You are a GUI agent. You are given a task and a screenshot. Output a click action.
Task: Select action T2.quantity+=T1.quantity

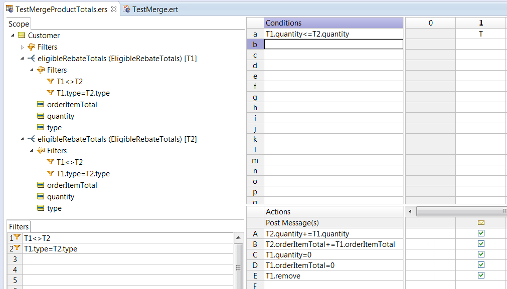coord(307,233)
